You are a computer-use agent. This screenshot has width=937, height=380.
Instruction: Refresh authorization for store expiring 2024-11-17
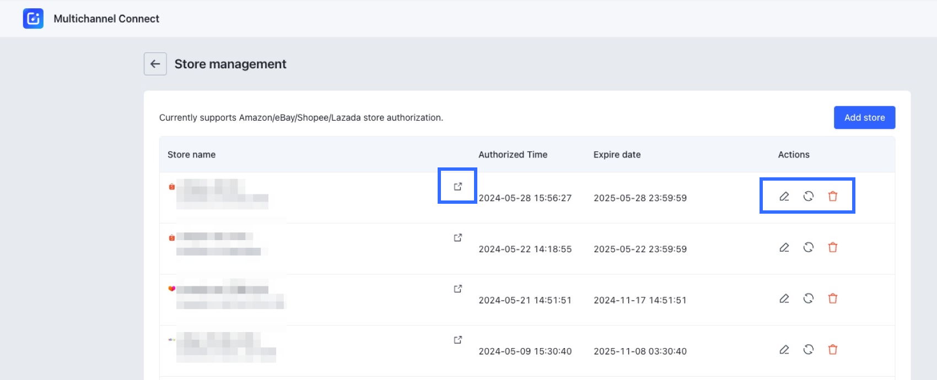tap(809, 299)
